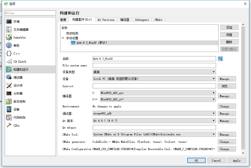The image size is (251, 168).
Task: Select the FakeVim category icon
Action: tap(9, 37)
